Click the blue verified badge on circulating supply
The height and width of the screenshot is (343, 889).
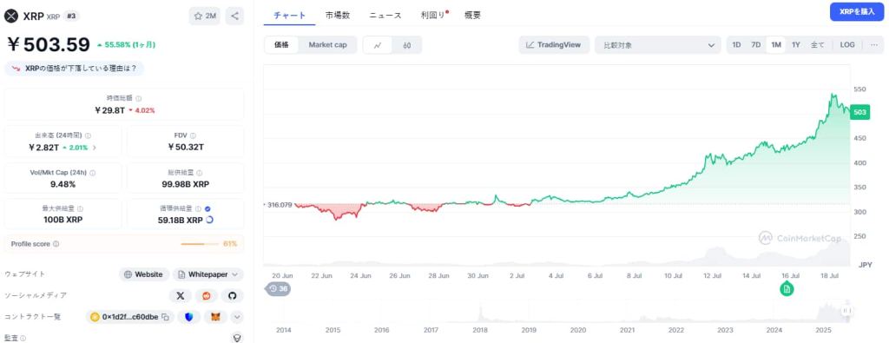tap(207, 208)
